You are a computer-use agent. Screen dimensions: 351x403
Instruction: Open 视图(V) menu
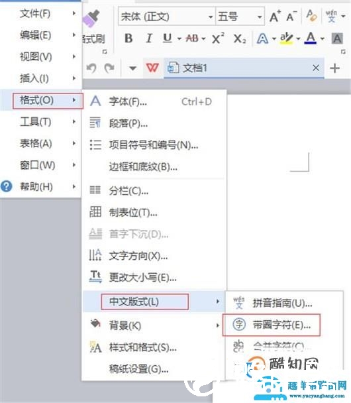point(41,56)
